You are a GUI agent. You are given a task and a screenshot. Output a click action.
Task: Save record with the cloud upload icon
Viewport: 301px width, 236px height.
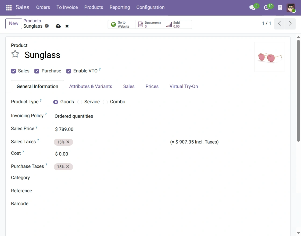coord(58,26)
